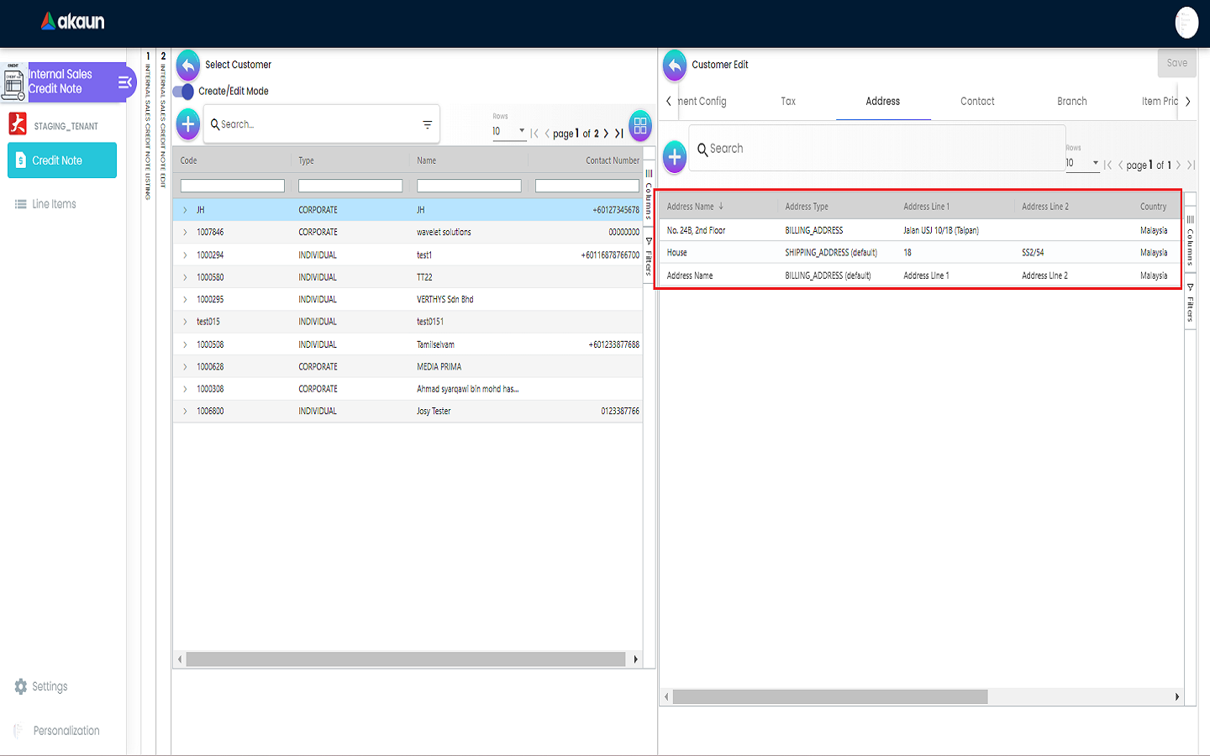Go to next page of customer list
Viewport: 1210px width, 756px height.
(x=606, y=134)
